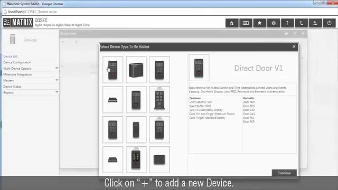
Task: Open favorites star in top toolbar
Action: (260, 23)
